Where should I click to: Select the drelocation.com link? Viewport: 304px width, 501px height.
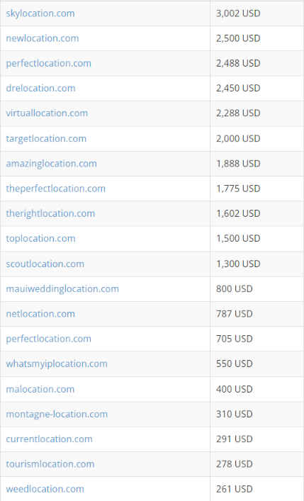point(40,88)
